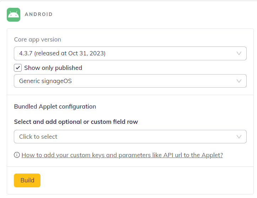
Task: Click the chevron arrow in Generic signageOS field
Action: coord(239,81)
